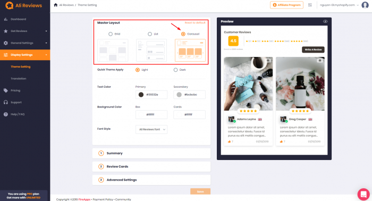The image size is (372, 201).
Task: Choose the Light quick theme
Action: pos(137,70)
